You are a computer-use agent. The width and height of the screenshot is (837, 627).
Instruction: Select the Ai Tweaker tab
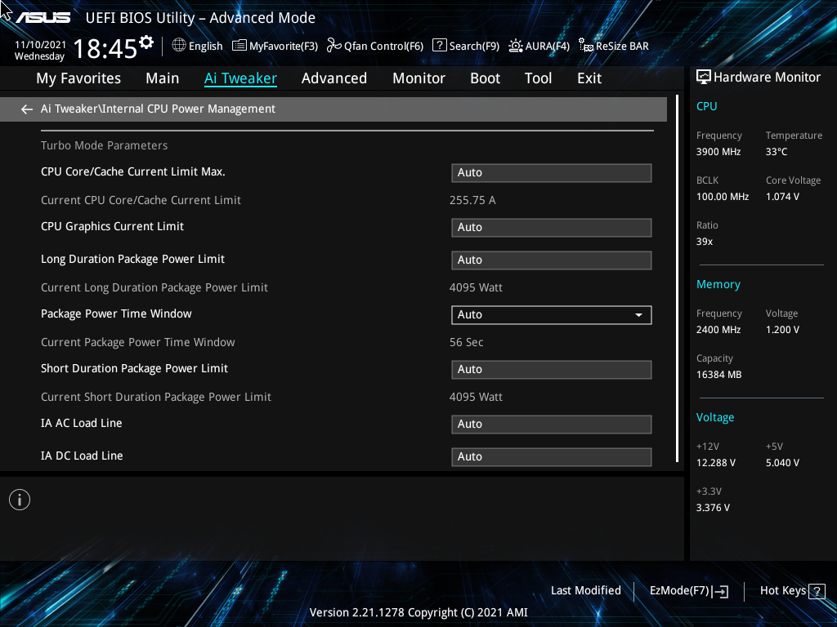pos(240,78)
